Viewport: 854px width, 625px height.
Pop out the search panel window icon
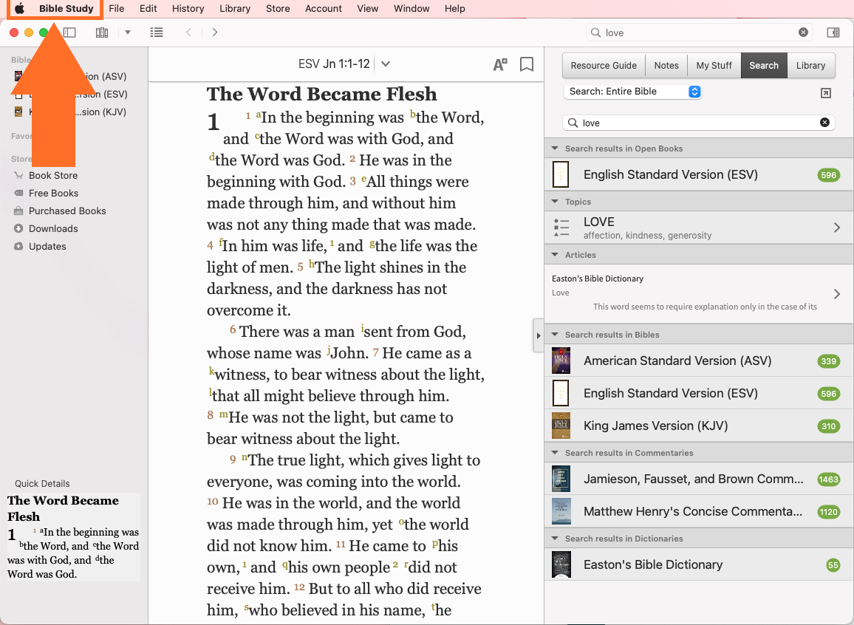(x=826, y=93)
